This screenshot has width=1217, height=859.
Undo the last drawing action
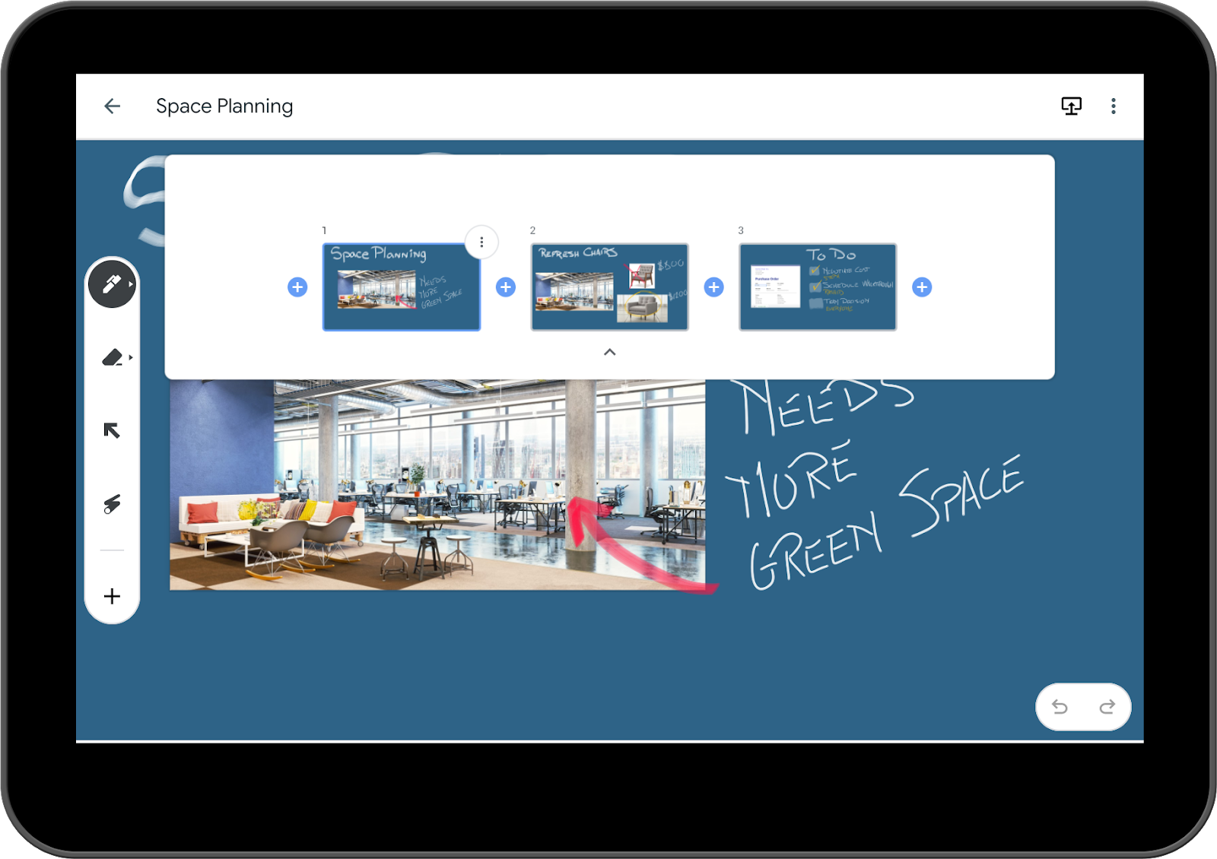[1060, 706]
